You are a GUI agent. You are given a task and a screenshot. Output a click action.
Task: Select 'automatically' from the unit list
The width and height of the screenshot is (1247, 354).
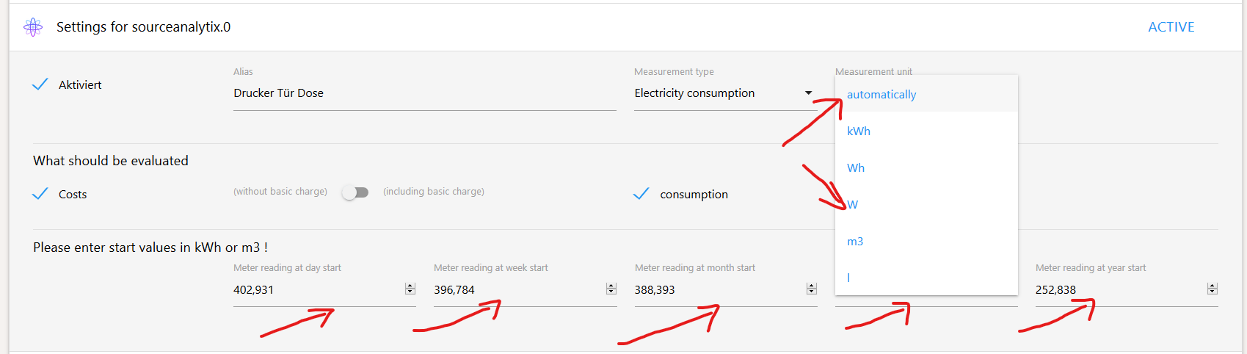[x=881, y=95]
